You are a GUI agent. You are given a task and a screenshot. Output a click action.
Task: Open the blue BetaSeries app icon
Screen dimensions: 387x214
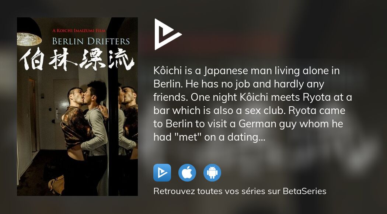point(162,173)
